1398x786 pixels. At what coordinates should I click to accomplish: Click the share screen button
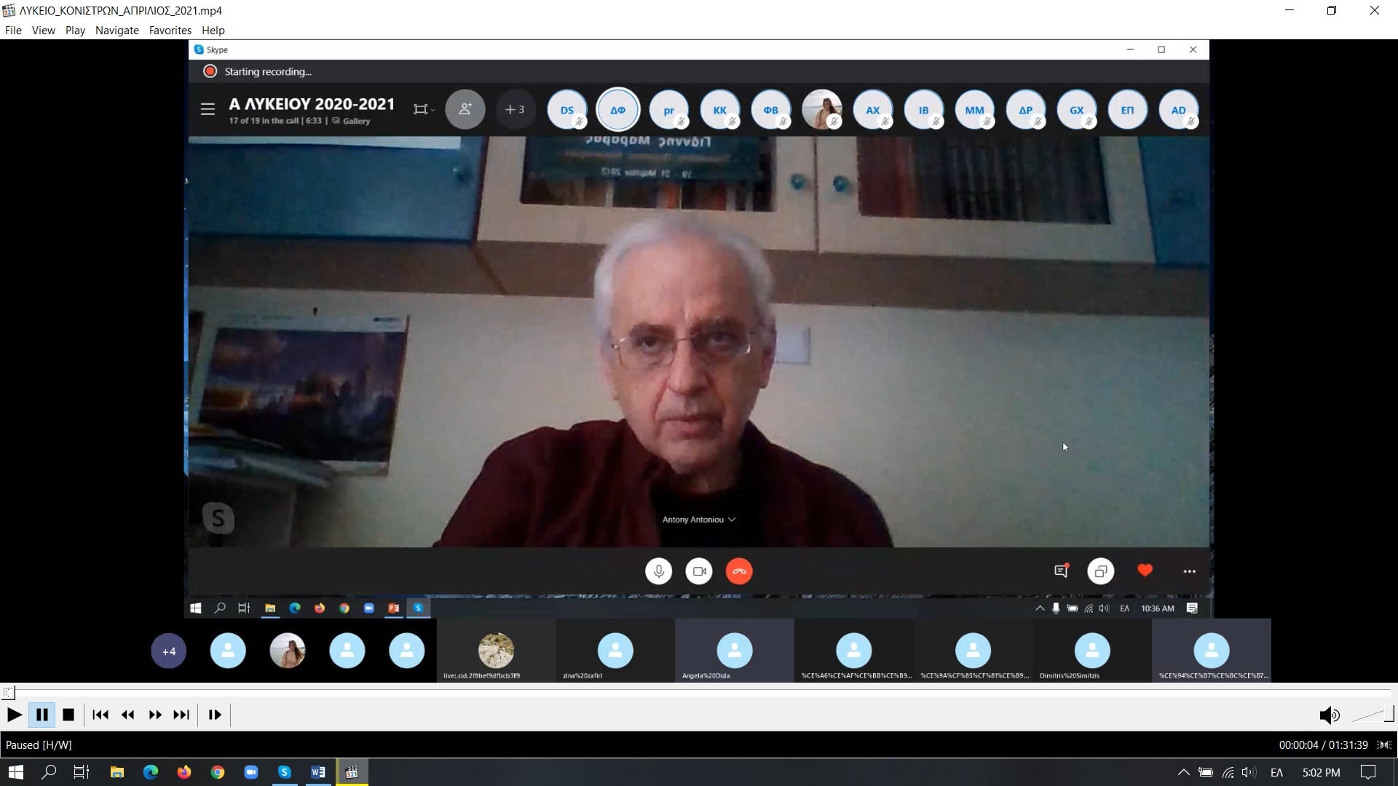[x=1101, y=571]
